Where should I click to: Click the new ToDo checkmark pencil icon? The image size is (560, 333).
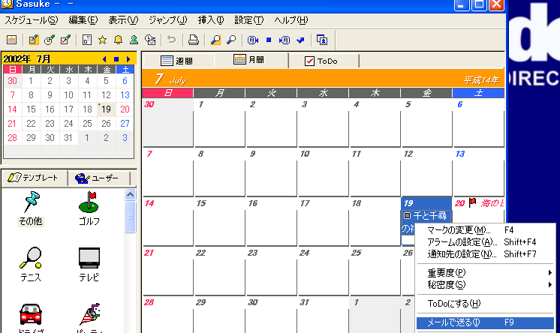click(x=65, y=40)
